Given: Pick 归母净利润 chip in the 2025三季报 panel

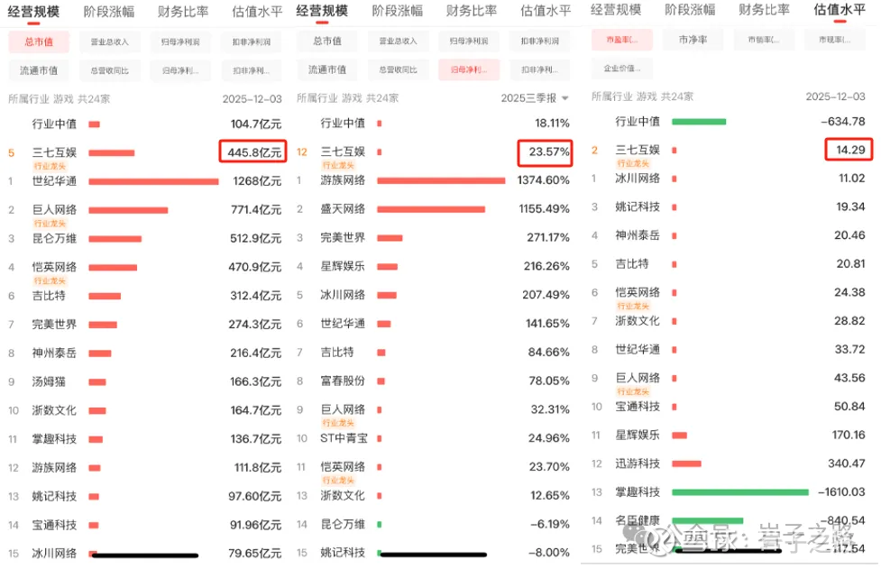Looking at the screenshot, I should click(469, 41).
